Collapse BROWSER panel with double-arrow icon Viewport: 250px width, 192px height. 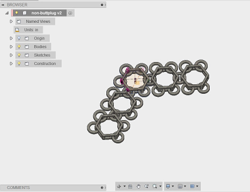pos(3,5)
